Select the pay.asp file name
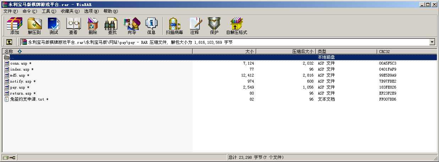 [20, 88]
